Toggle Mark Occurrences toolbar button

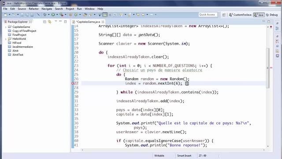(105, 15)
